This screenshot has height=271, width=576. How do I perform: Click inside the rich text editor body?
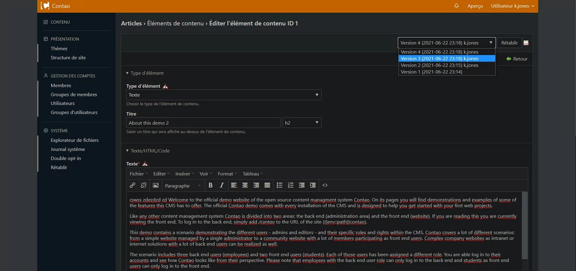(x=324, y=231)
